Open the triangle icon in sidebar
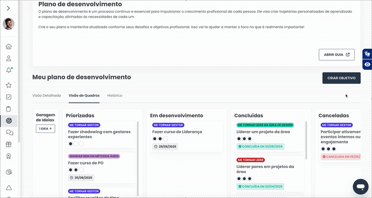The image size is (372, 198). click(x=9, y=188)
